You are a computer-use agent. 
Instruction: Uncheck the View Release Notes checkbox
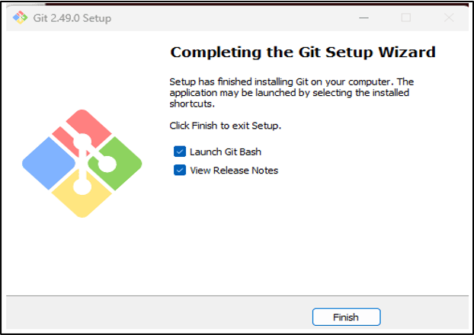pyautogui.click(x=180, y=170)
